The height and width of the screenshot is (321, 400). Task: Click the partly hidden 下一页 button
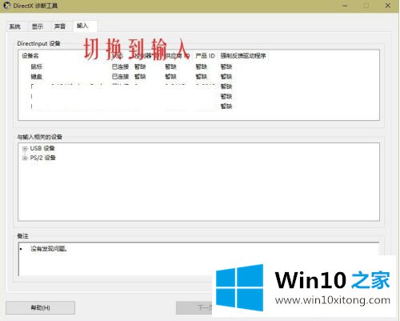[x=194, y=307]
